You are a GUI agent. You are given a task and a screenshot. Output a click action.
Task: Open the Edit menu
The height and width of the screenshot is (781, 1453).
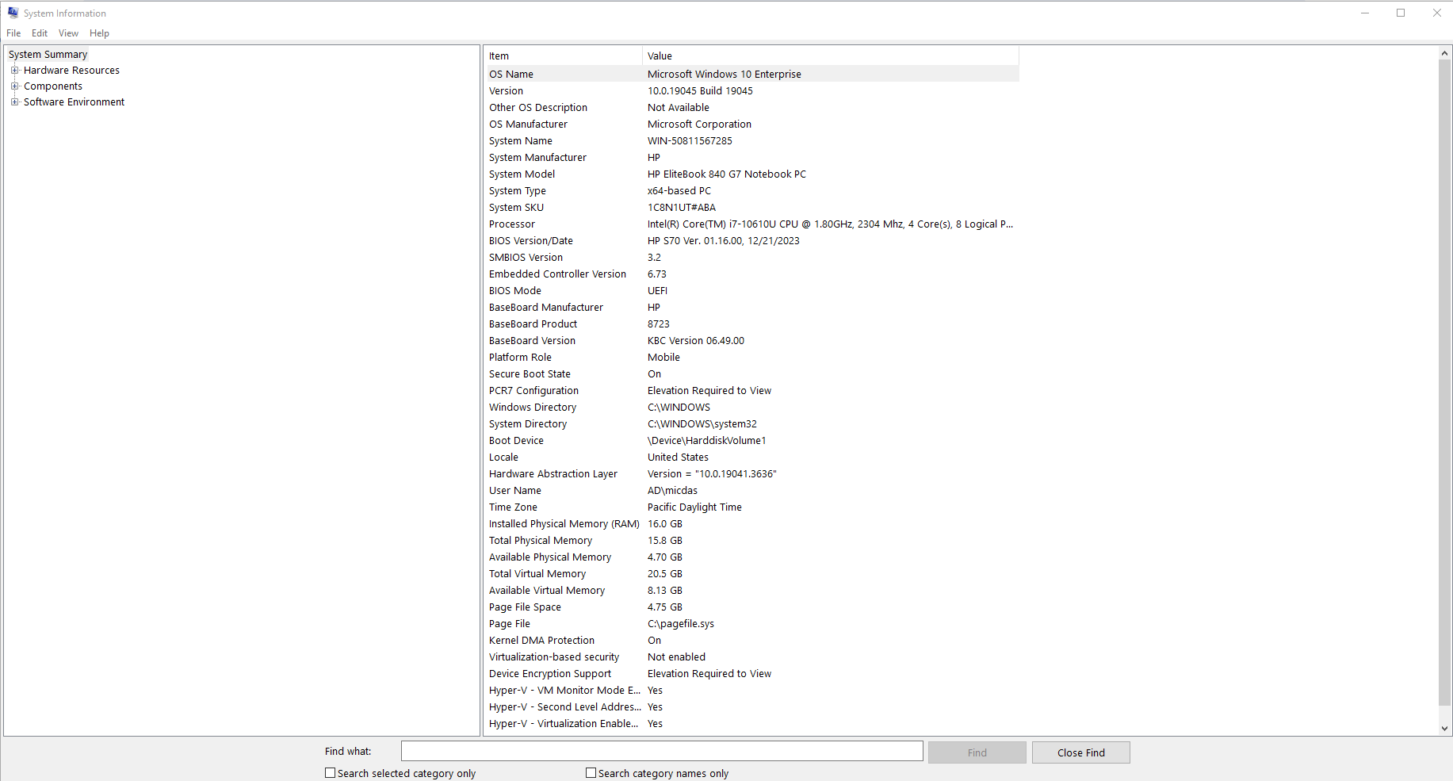(x=40, y=33)
